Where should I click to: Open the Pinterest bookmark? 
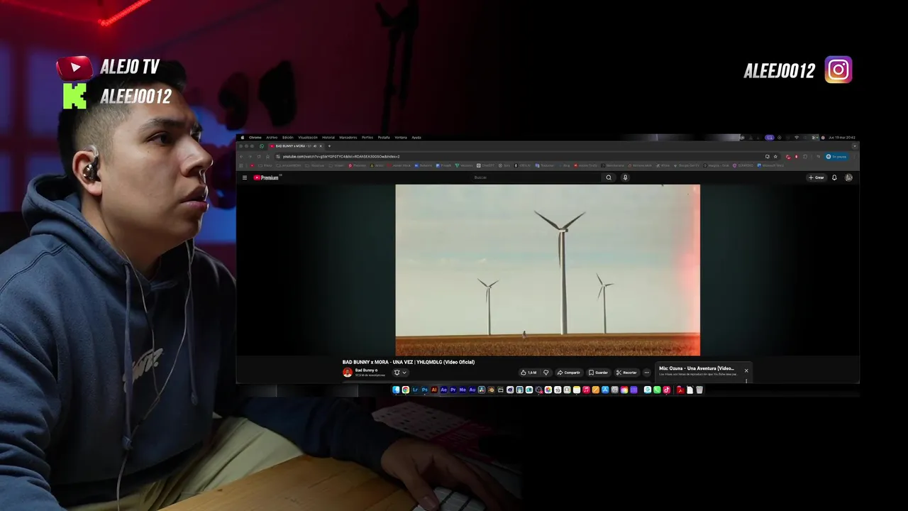357,165
